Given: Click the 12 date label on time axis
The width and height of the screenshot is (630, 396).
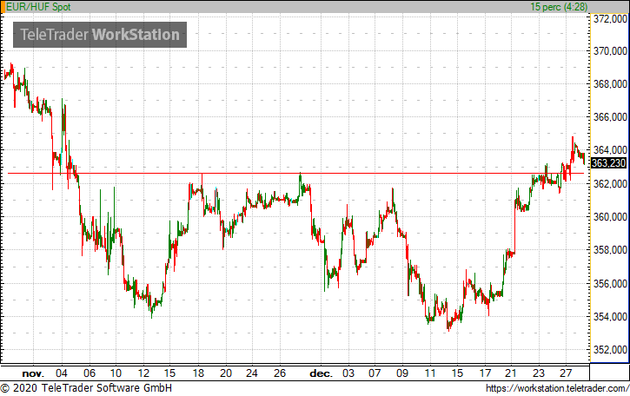Looking at the screenshot, I should tap(144, 373).
